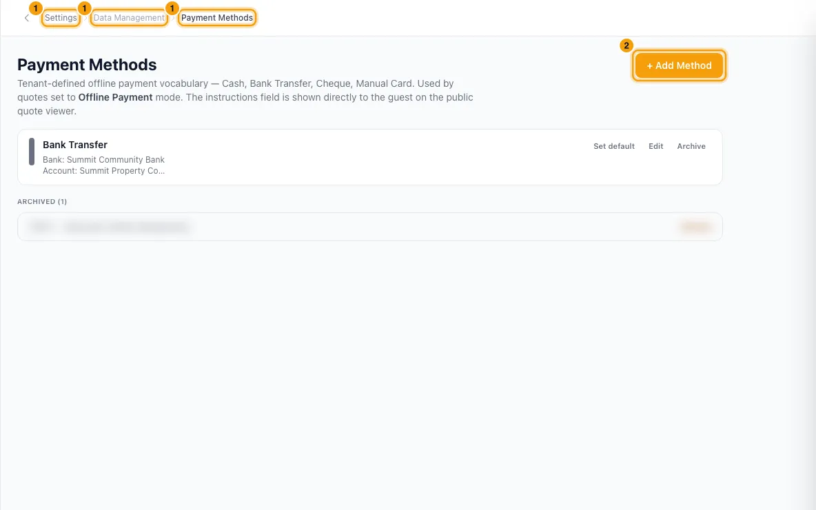Click the Bank Transfer color bar
The height and width of the screenshot is (510, 816).
pos(31,152)
